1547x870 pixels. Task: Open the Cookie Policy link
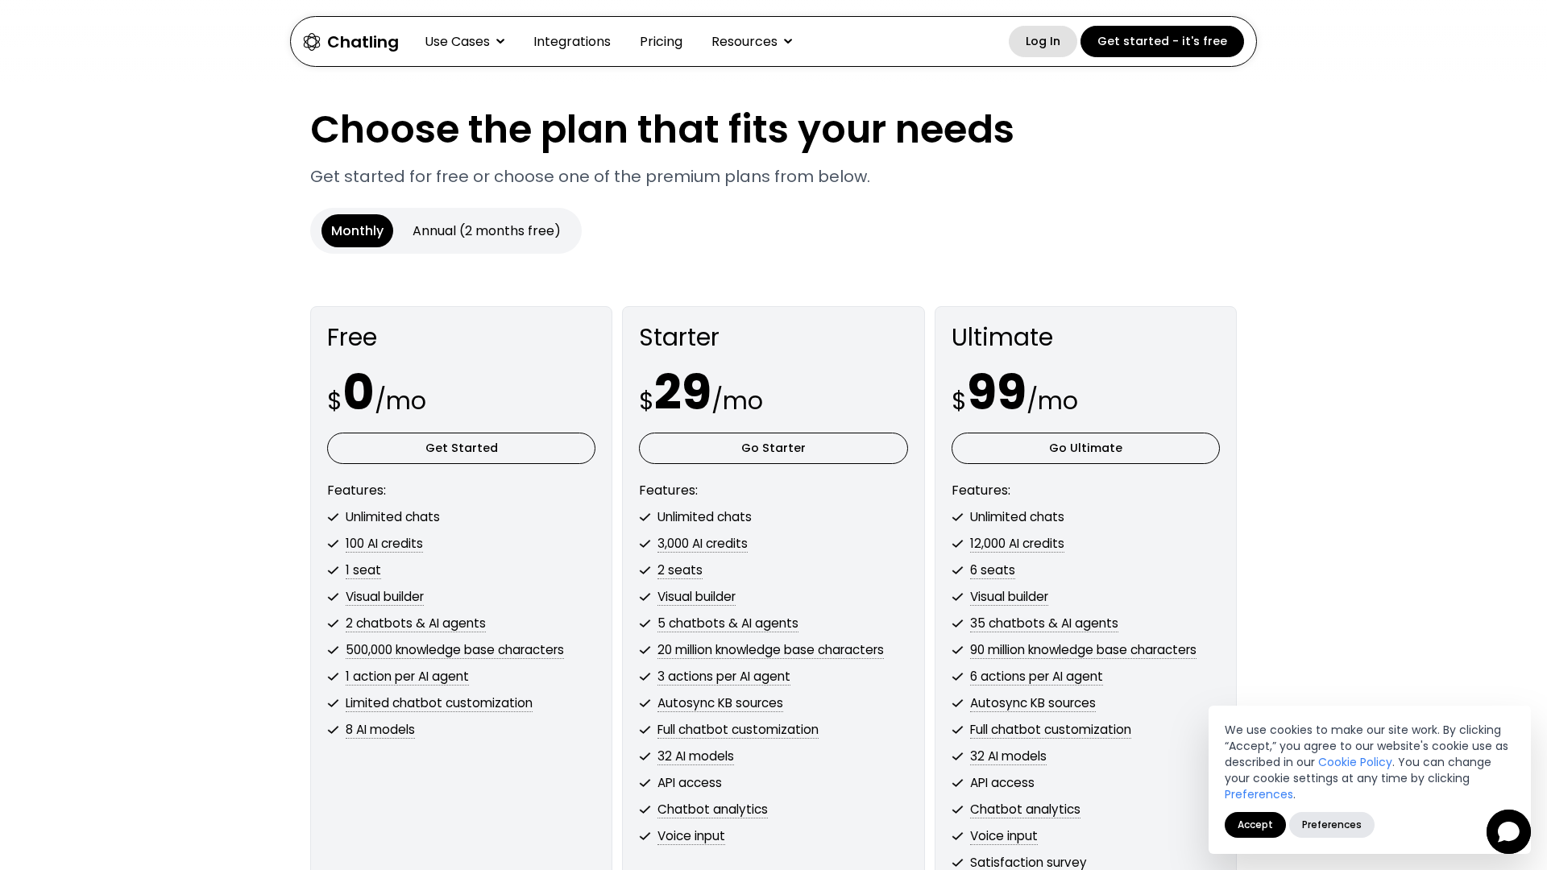1354,762
